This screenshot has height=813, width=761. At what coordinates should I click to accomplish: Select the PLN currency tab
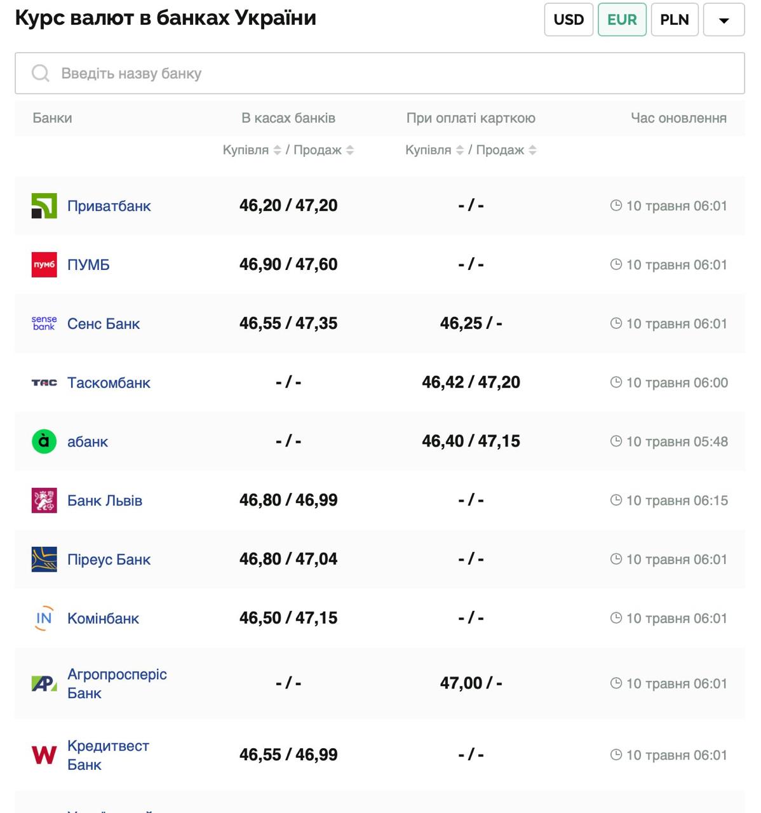(x=674, y=20)
